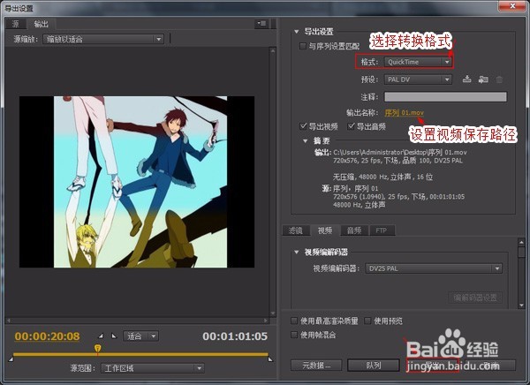The height and width of the screenshot is (385, 530).
Task: Click the settings panel scroll up arrow
Action: pyautogui.click(x=521, y=242)
